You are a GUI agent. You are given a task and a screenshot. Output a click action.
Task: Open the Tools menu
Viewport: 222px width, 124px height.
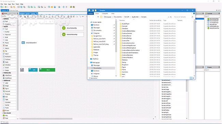point(17,4)
